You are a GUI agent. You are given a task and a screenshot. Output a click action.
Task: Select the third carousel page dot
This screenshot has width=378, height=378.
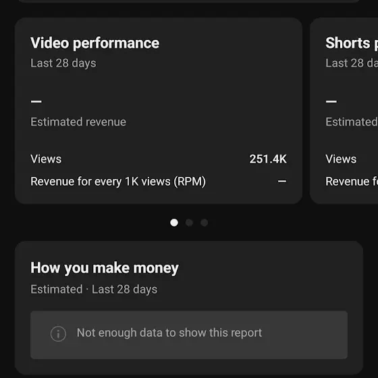point(204,223)
